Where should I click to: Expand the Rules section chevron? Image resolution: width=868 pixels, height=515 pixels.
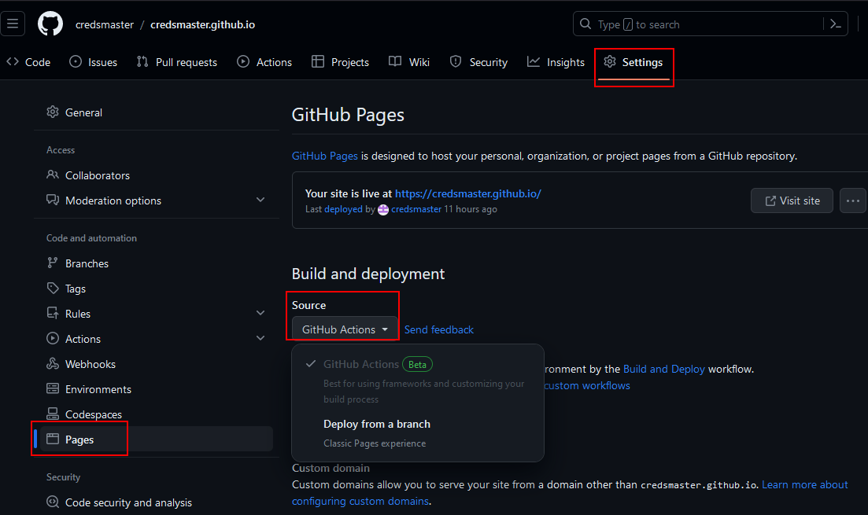tap(260, 313)
